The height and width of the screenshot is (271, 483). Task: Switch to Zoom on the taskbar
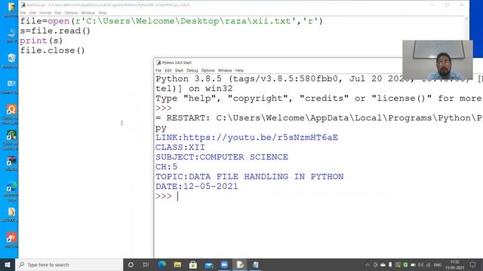224,264
